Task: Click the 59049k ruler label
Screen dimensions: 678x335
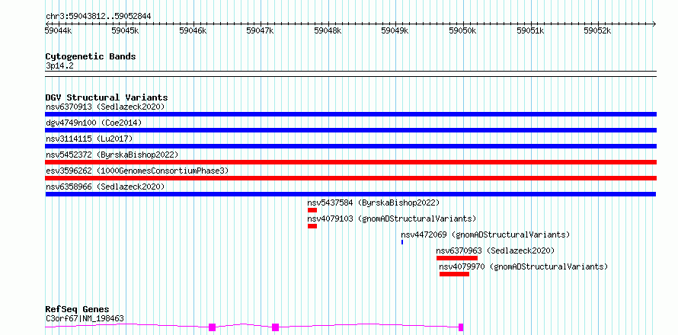Action: click(x=395, y=30)
